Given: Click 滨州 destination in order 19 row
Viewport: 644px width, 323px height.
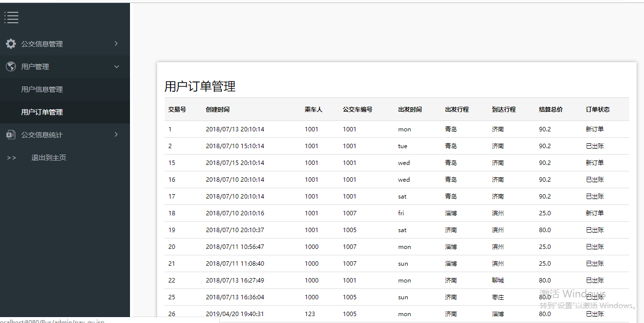Looking at the screenshot, I should (x=498, y=230).
